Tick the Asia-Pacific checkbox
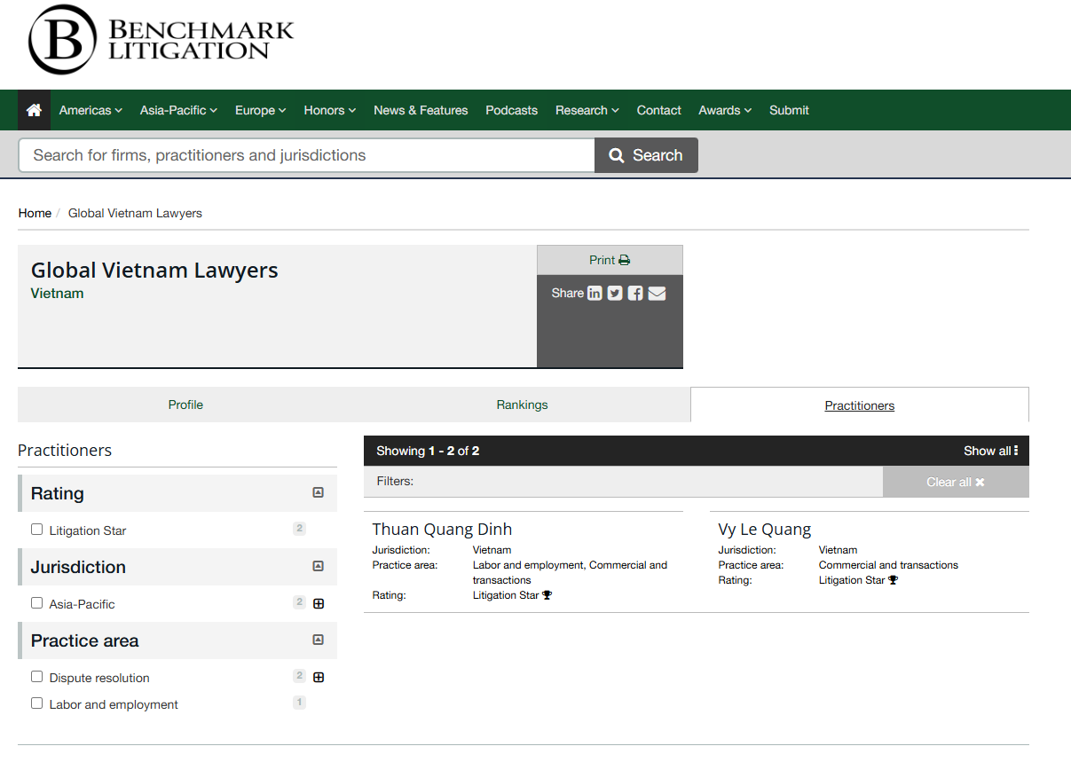Screen dimensions: 1071x762 [x=36, y=602]
